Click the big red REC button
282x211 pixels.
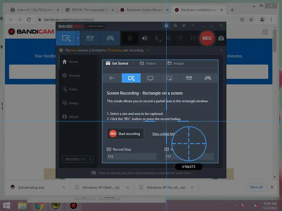point(207,38)
